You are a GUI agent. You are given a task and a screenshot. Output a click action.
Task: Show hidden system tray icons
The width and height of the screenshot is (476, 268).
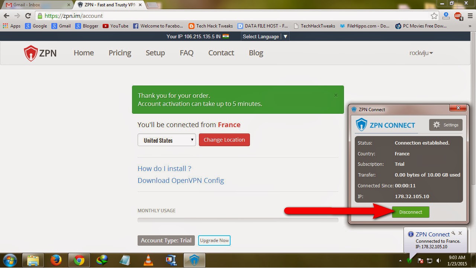pyautogui.click(x=400, y=261)
